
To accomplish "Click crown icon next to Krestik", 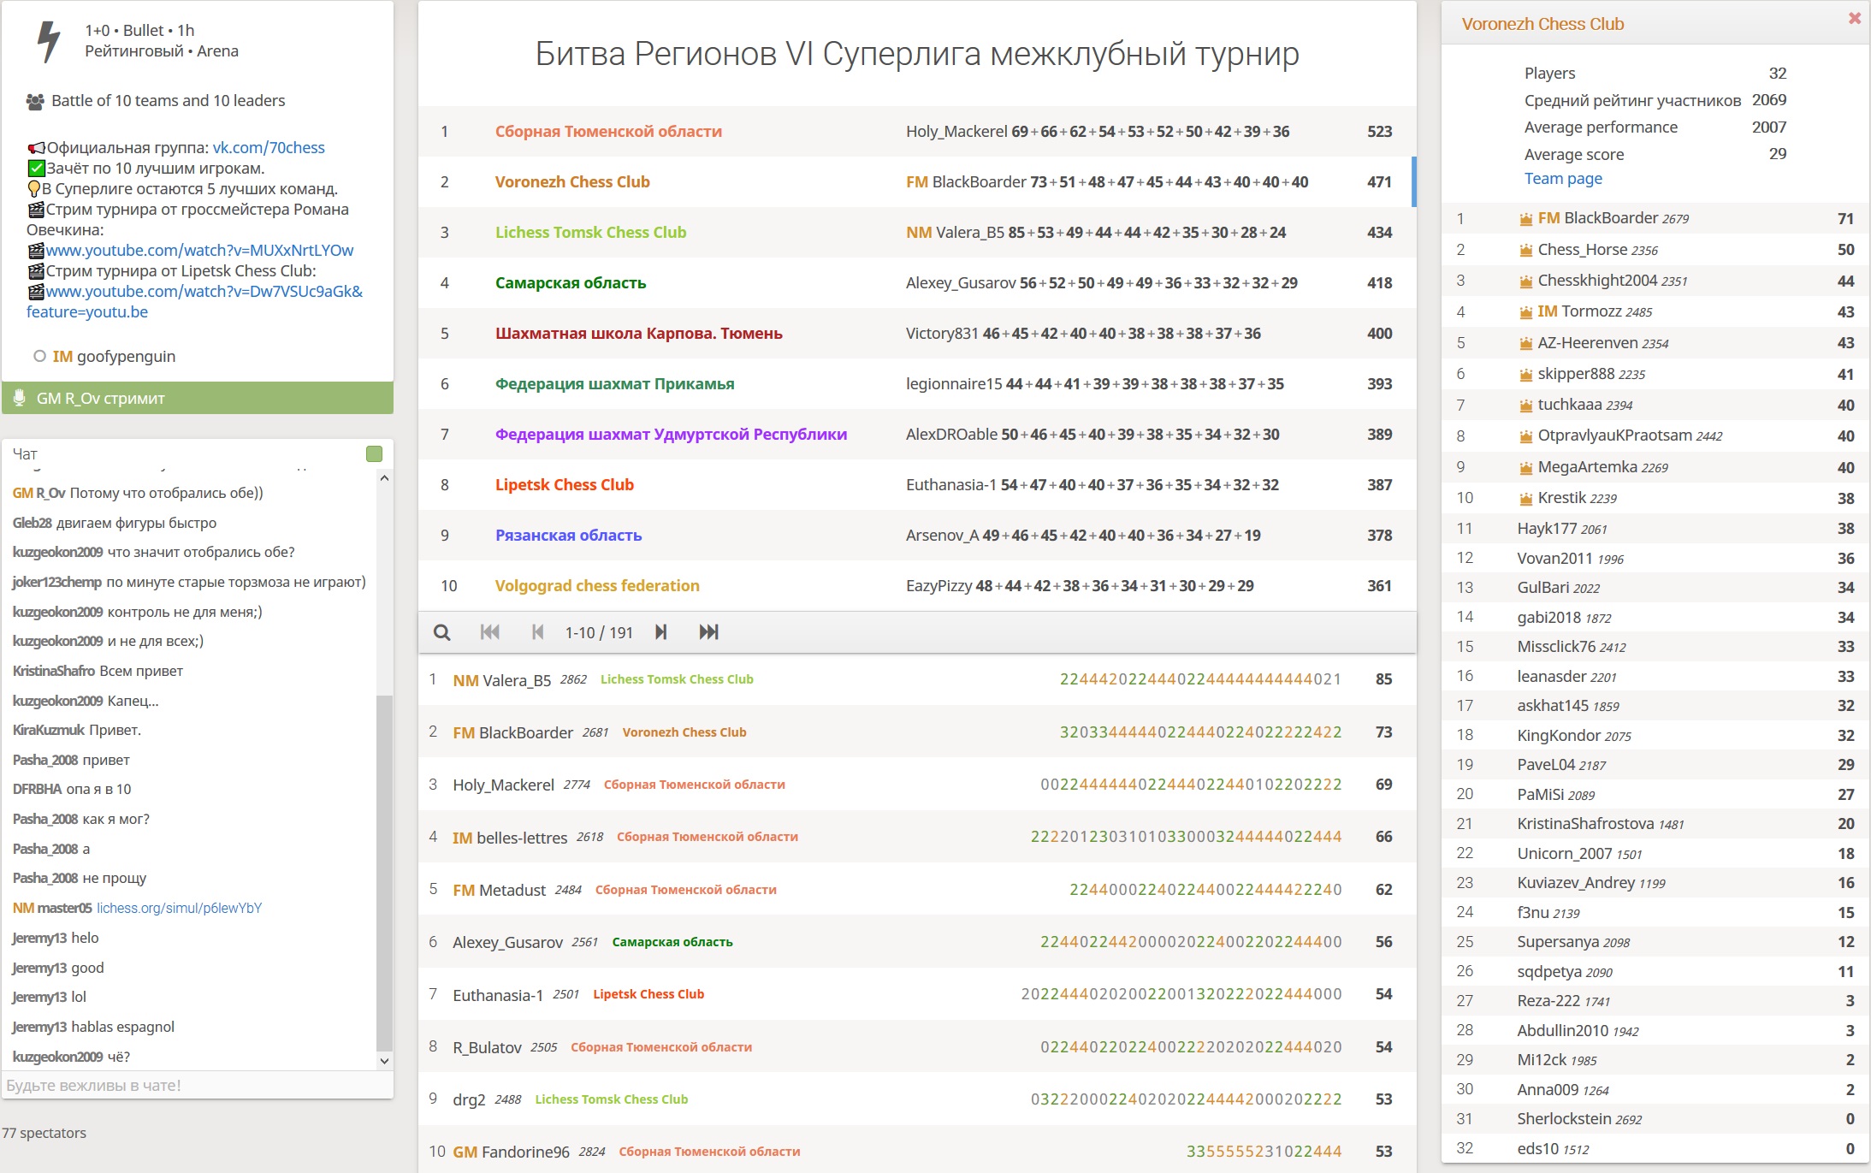I will tap(1525, 499).
